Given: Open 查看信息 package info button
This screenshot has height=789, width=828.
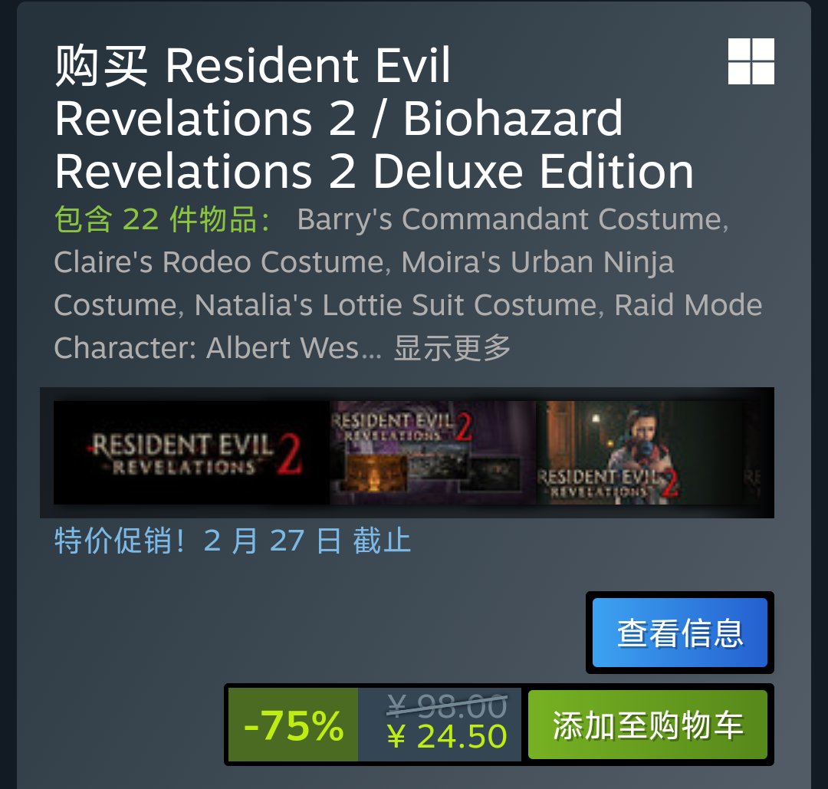Looking at the screenshot, I should pyautogui.click(x=679, y=633).
